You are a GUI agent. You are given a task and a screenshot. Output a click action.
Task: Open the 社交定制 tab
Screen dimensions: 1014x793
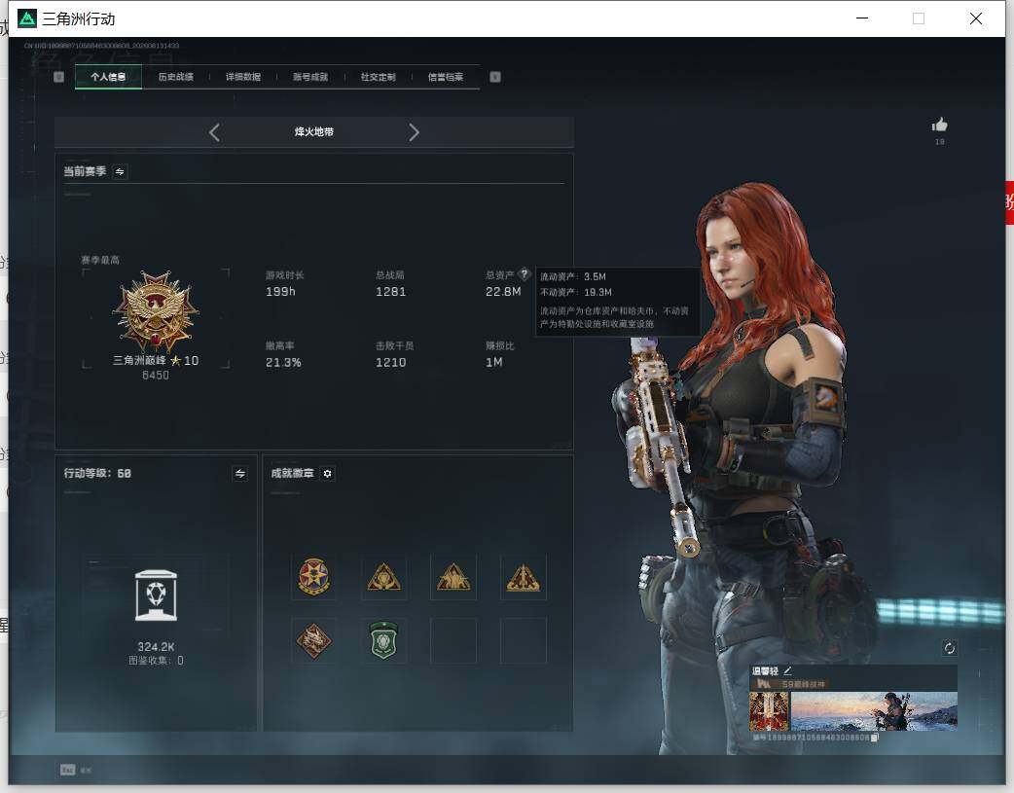[x=378, y=77]
